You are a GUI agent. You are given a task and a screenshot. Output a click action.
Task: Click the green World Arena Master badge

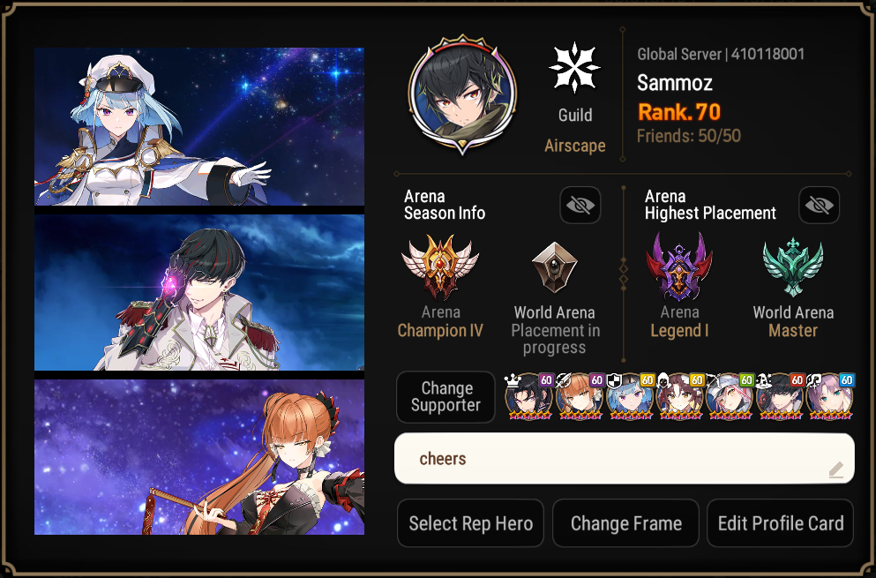coord(793,266)
